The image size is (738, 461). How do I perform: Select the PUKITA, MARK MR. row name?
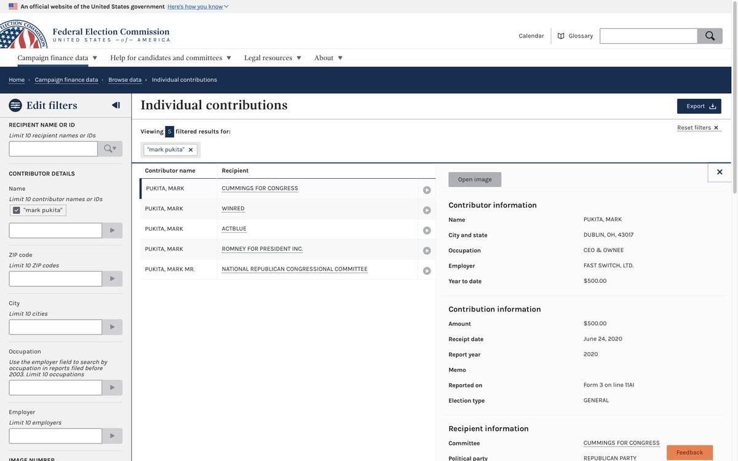coord(170,269)
